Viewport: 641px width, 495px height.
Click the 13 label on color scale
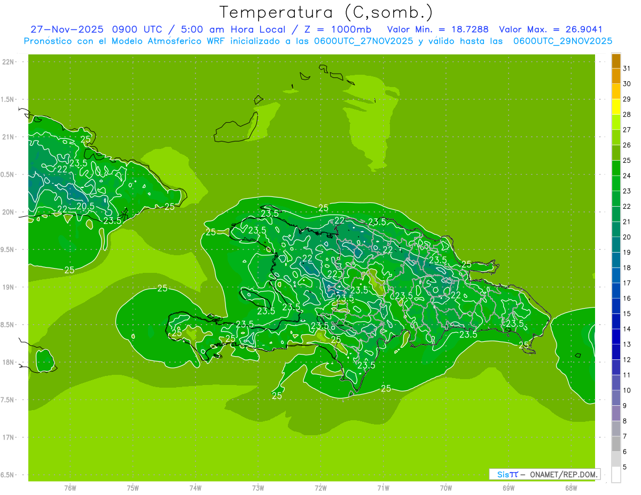[x=627, y=344]
